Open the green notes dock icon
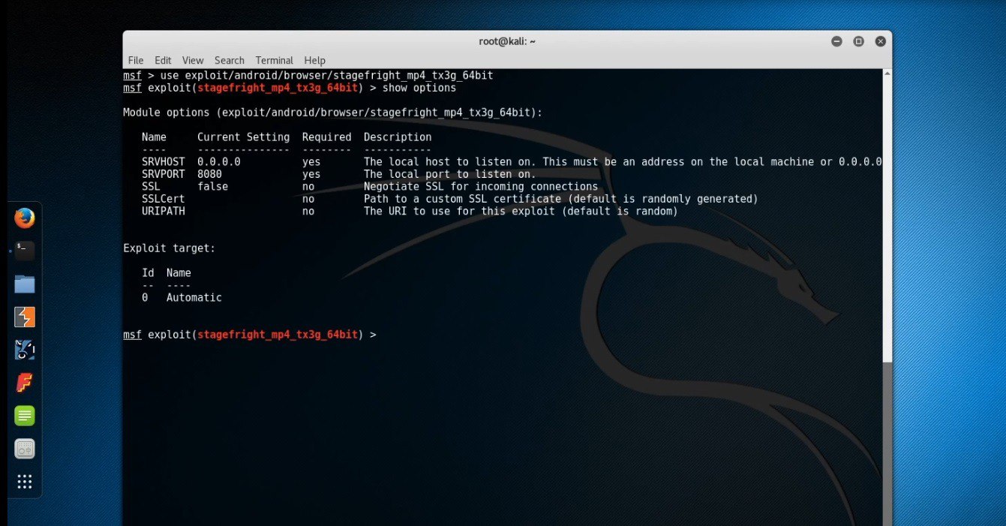 coord(25,416)
